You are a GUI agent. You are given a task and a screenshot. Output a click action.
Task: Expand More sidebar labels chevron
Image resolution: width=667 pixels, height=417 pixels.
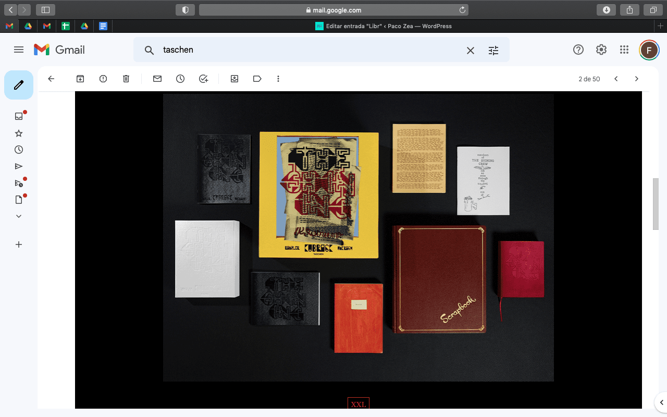pyautogui.click(x=19, y=216)
